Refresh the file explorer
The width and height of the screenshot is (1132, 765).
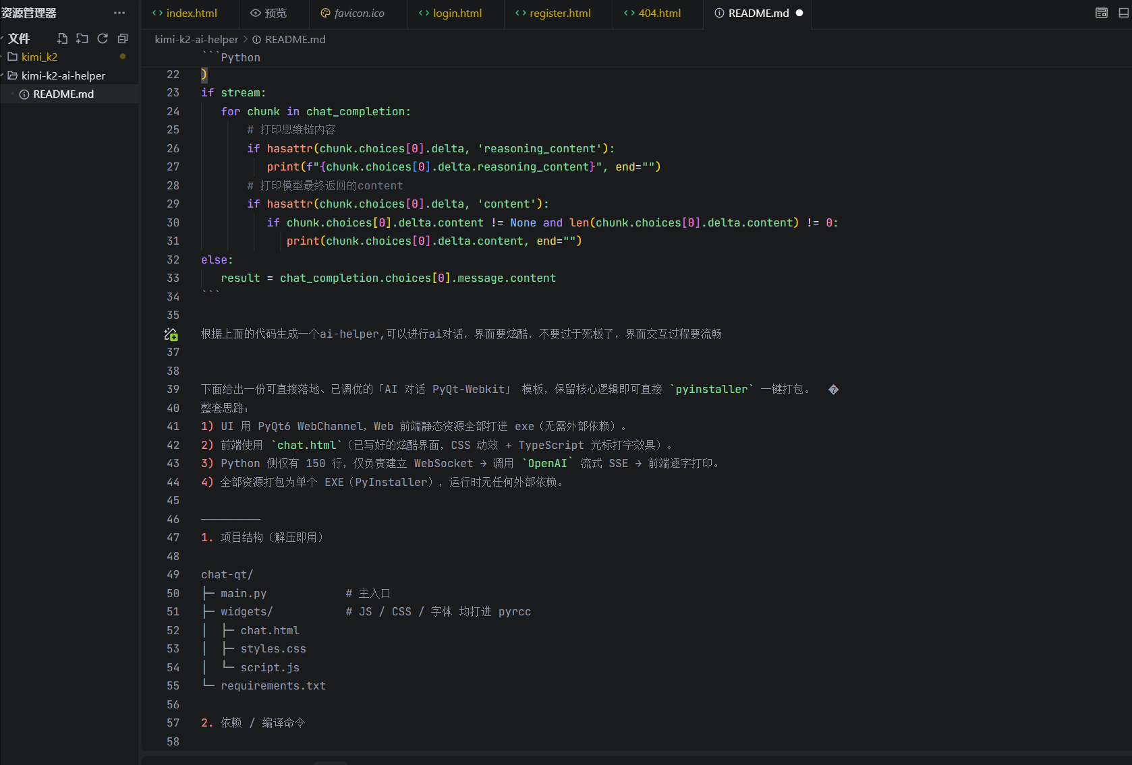103,38
